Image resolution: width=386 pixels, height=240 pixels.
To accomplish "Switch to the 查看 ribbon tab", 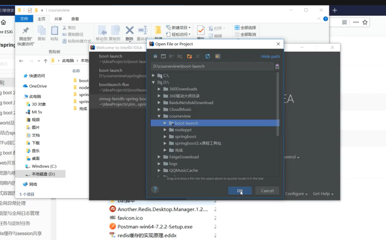I will coord(75,19).
